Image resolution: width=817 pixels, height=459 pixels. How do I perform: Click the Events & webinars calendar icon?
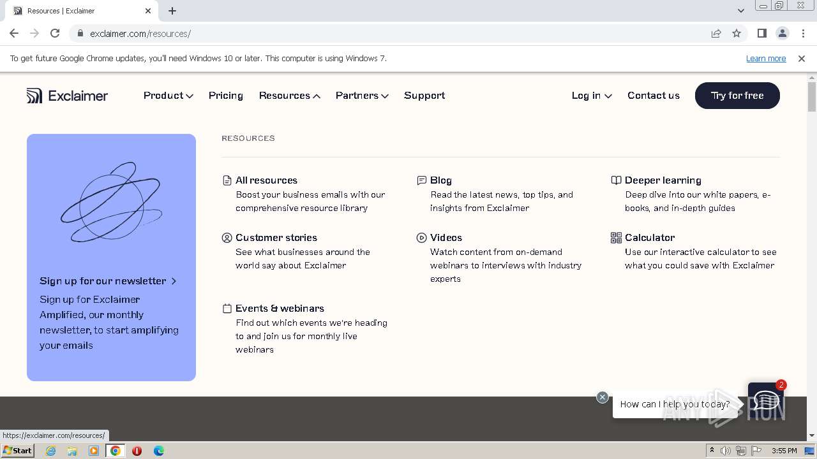click(227, 309)
